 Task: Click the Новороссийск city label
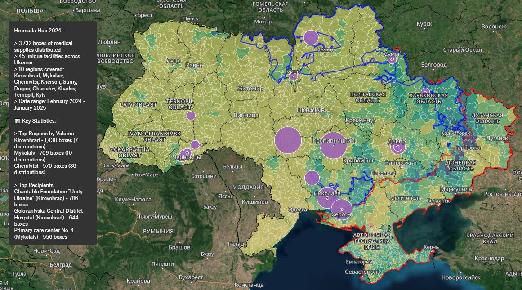[461, 277]
